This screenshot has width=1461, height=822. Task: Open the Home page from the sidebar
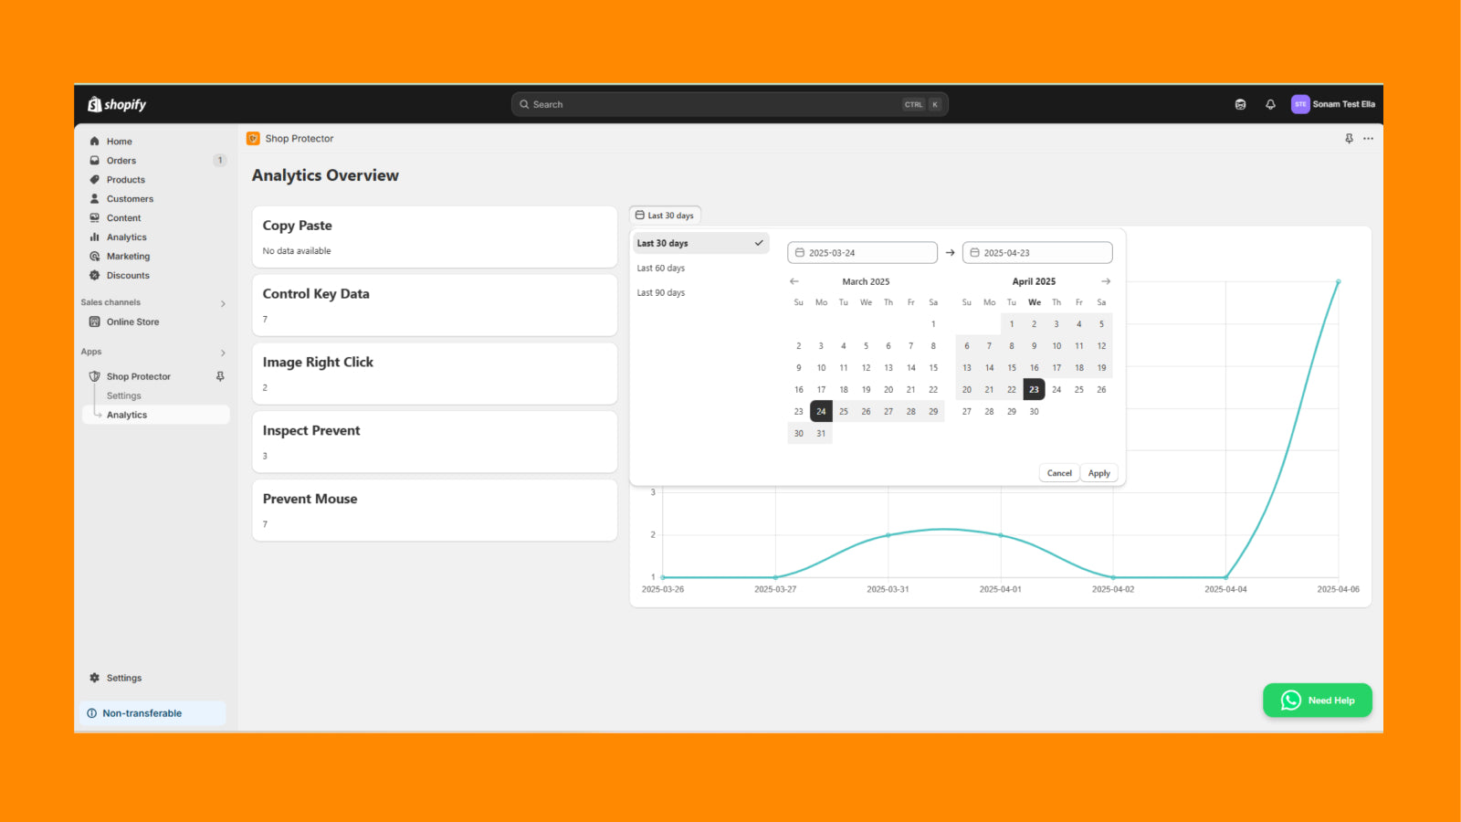pyautogui.click(x=120, y=141)
